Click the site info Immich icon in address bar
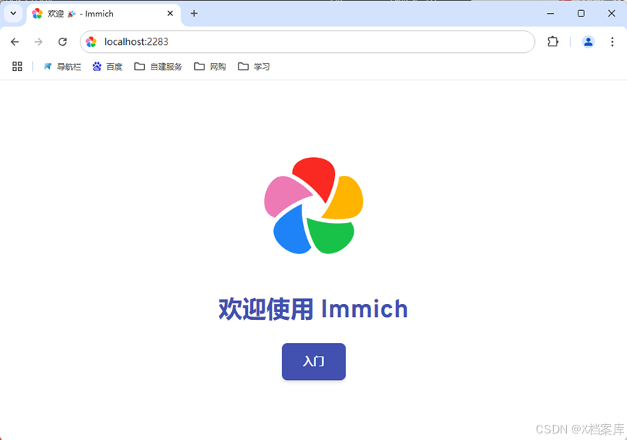This screenshot has height=440, width=627. coord(91,42)
